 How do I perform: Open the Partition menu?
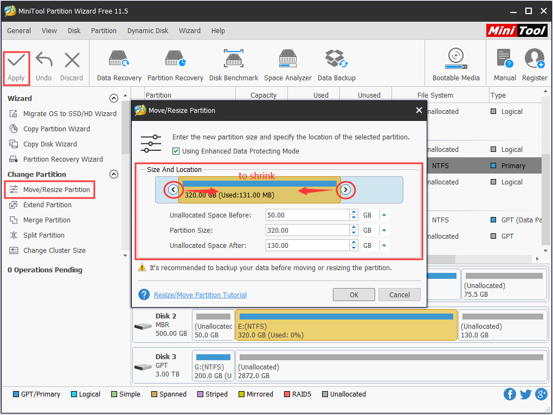click(104, 31)
